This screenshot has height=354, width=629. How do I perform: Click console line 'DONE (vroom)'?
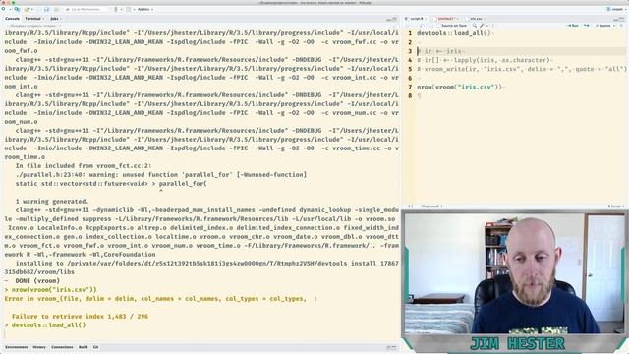click(37, 281)
